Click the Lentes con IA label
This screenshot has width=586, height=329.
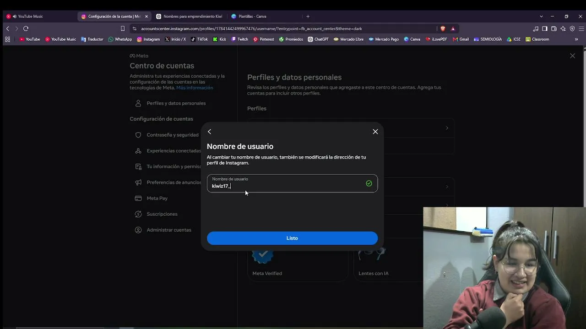coord(374,273)
